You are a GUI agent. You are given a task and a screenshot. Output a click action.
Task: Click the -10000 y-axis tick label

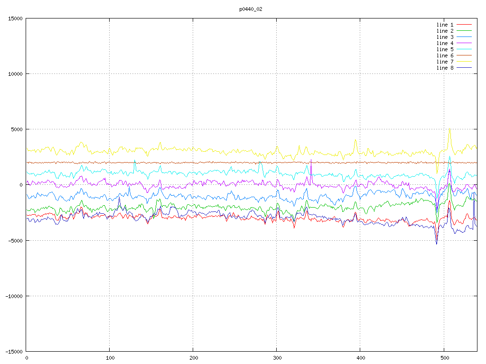tap(13, 296)
